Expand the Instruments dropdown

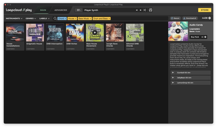pyautogui.click(x=14, y=18)
